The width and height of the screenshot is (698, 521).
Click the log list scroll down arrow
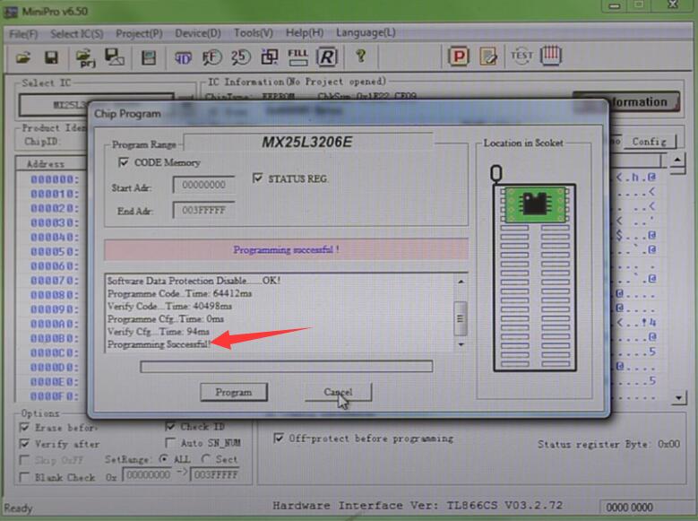pos(461,344)
